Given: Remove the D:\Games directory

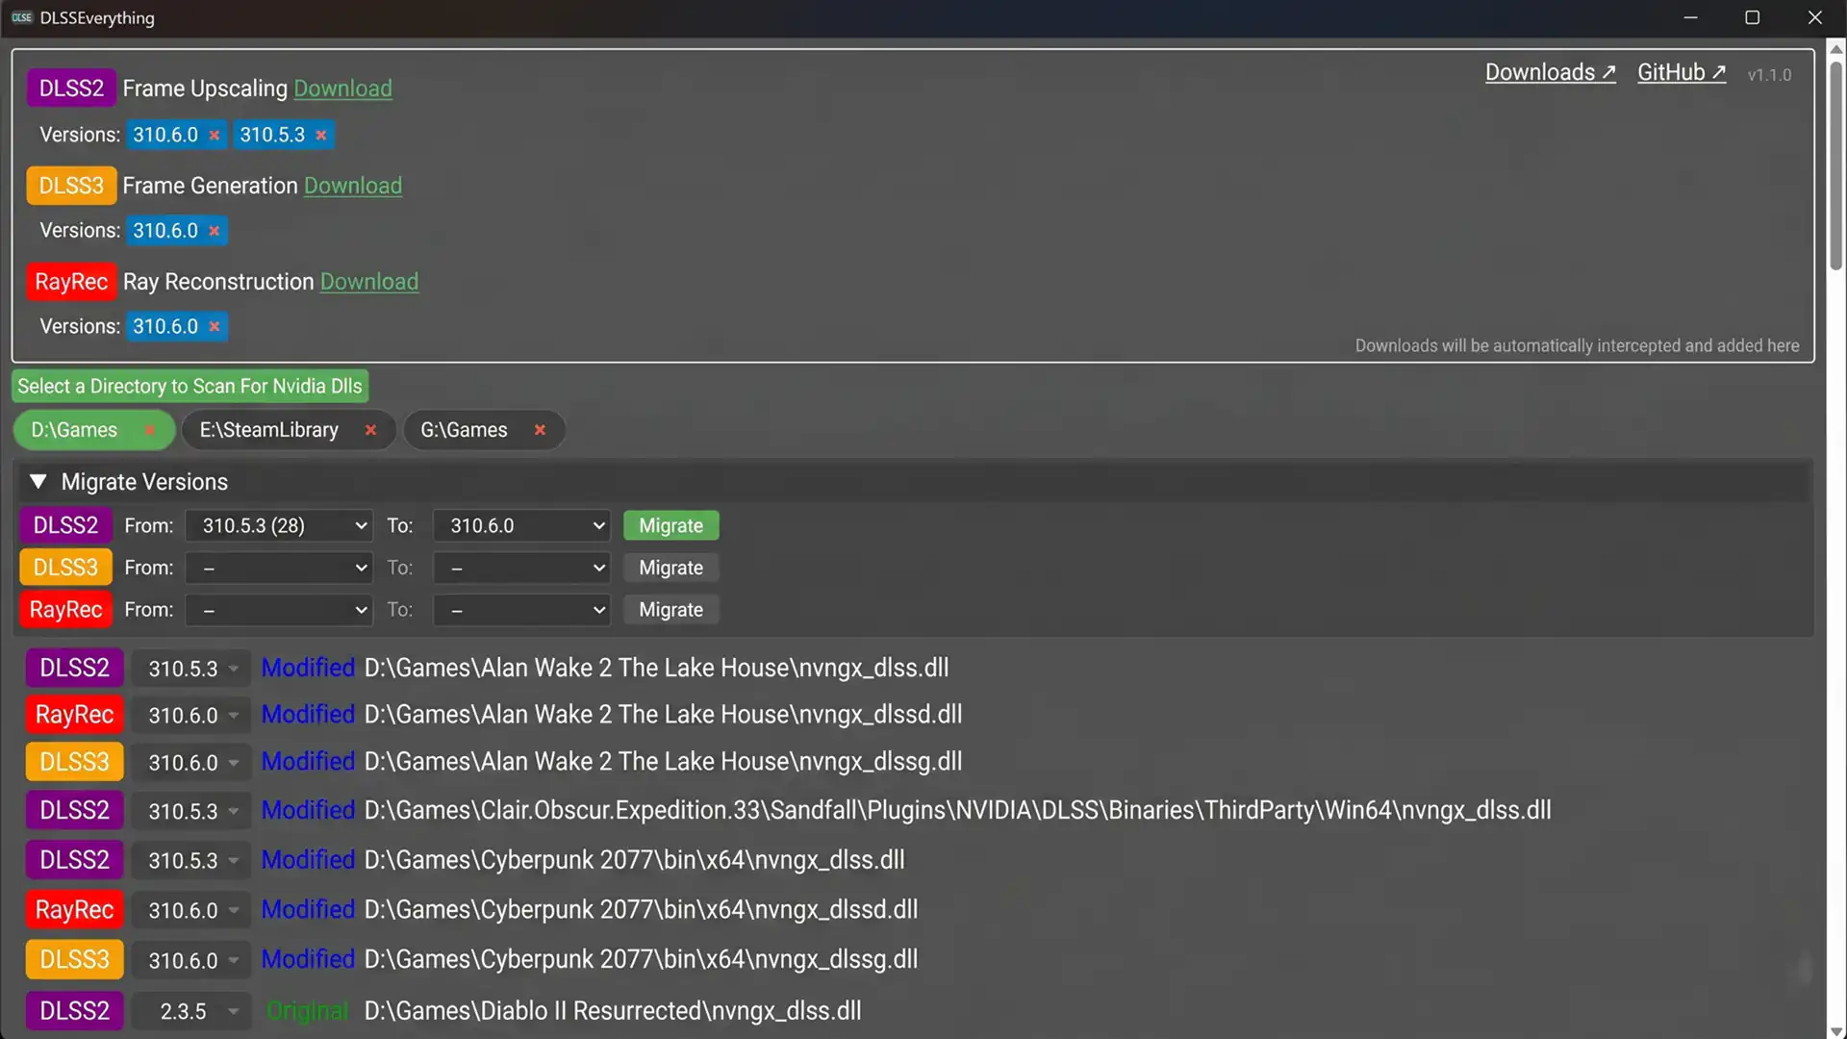Looking at the screenshot, I should pyautogui.click(x=150, y=430).
